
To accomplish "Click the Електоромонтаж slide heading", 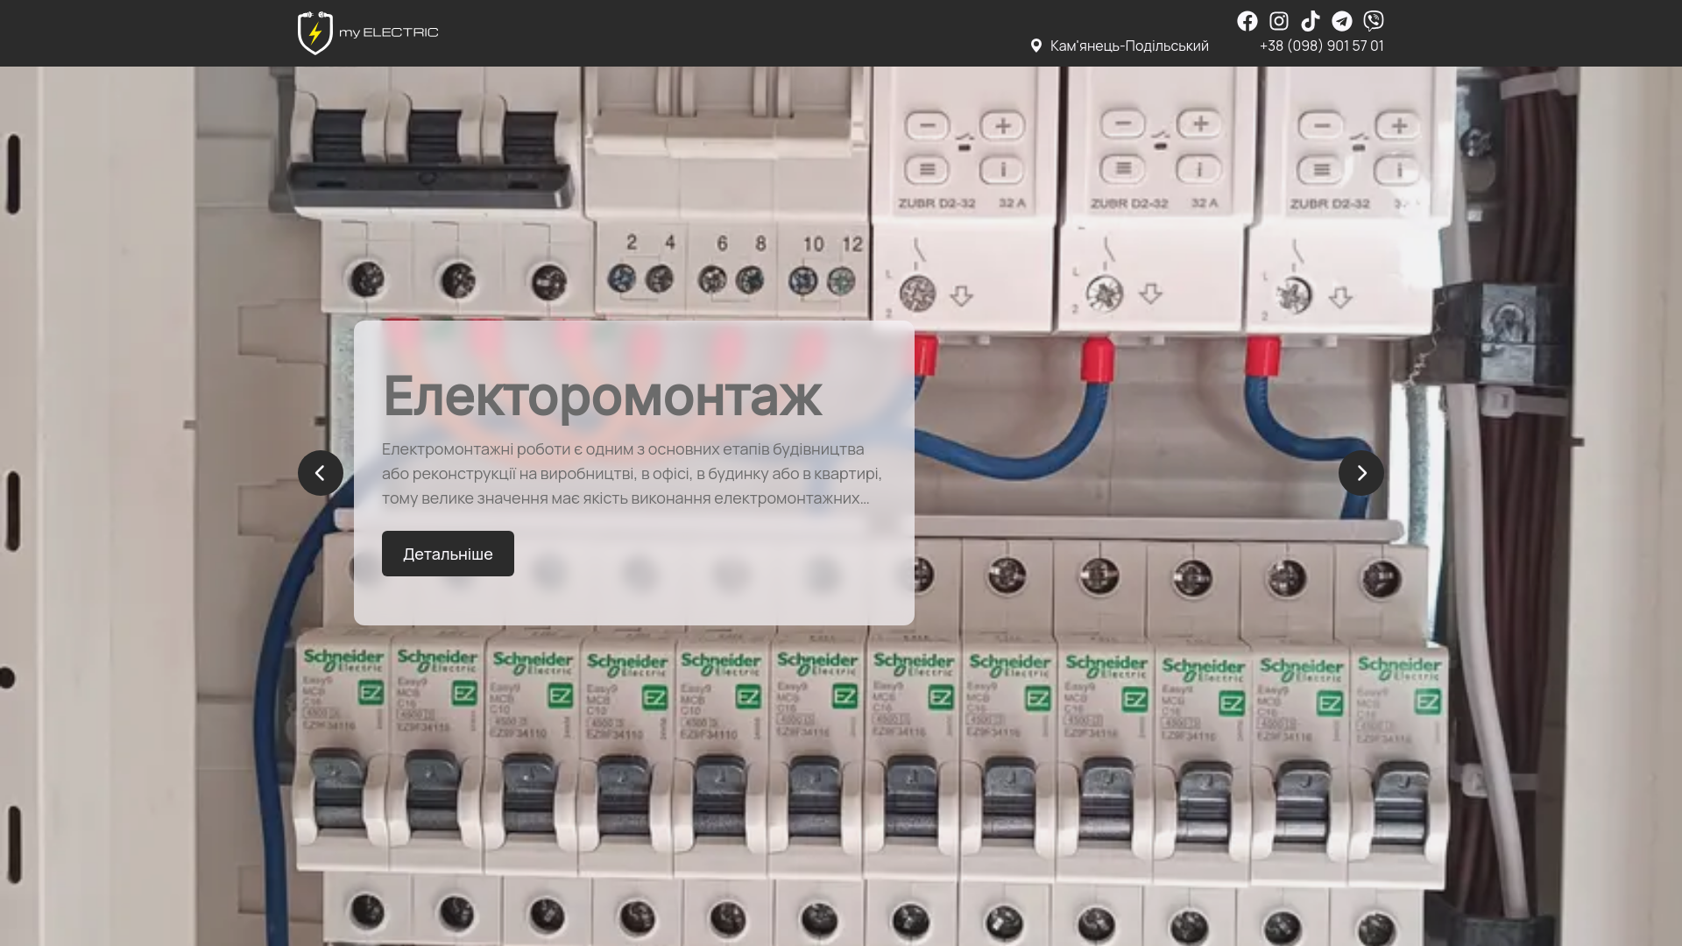I will 602,395.
